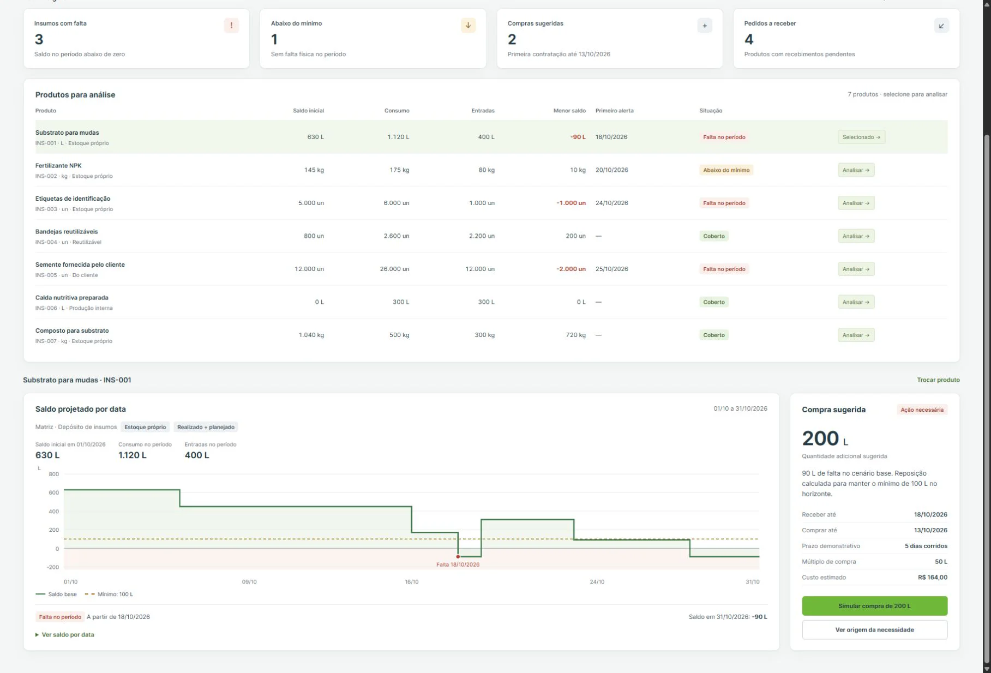The height and width of the screenshot is (673, 991).
Task: Click the down-arrow icon on Abaixo do mínimo card
Action: pos(468,25)
